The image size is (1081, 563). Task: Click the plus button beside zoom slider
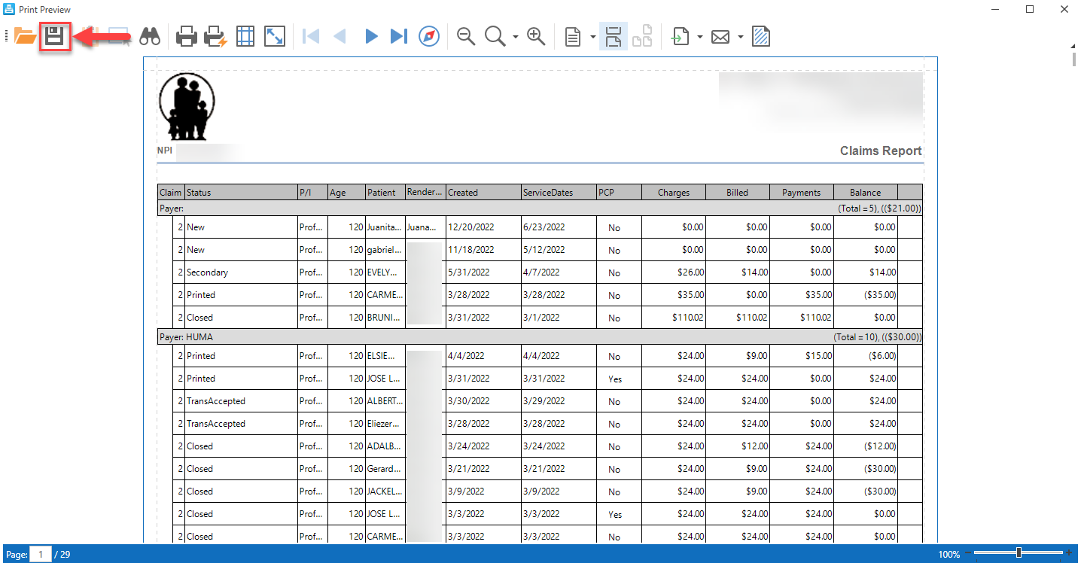(x=1069, y=553)
